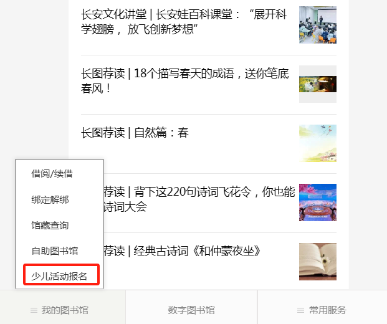
Task: Click 少儿活动报名 menu entry
Action: (x=59, y=277)
